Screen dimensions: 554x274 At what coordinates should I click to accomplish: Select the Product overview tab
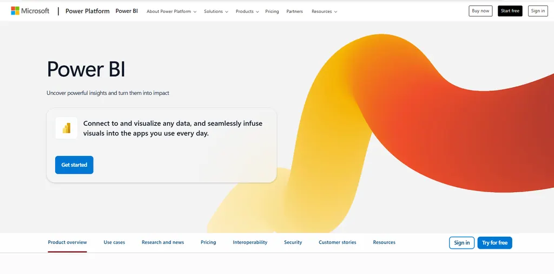[68, 243]
